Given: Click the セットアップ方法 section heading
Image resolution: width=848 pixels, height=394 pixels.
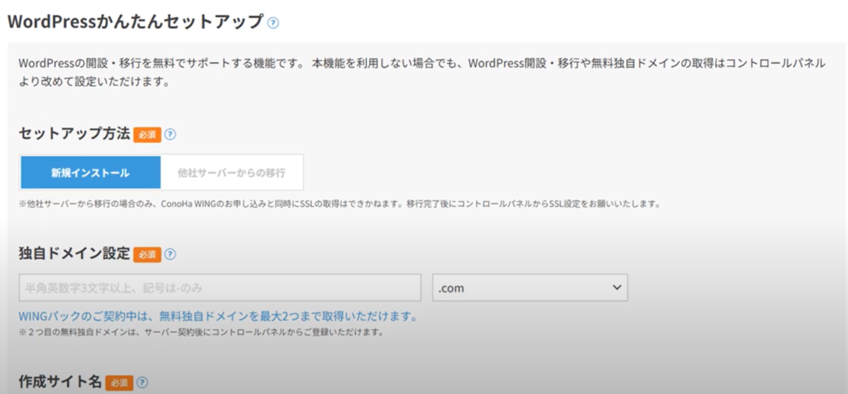Looking at the screenshot, I should [x=75, y=133].
